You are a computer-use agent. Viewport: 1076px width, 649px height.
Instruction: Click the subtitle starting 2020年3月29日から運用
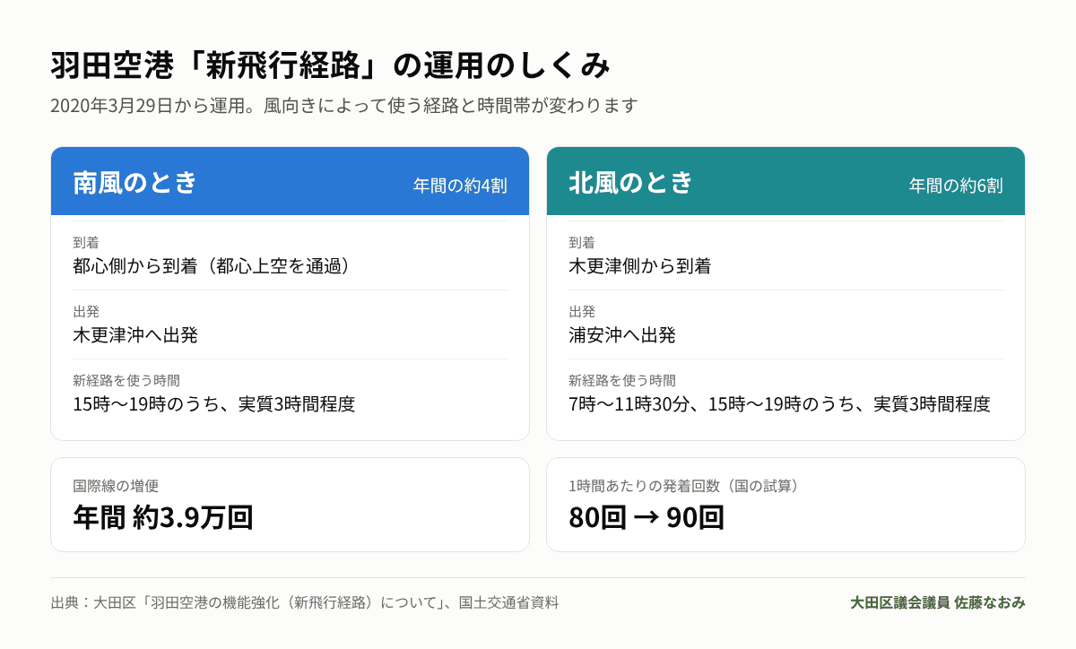[344, 106]
